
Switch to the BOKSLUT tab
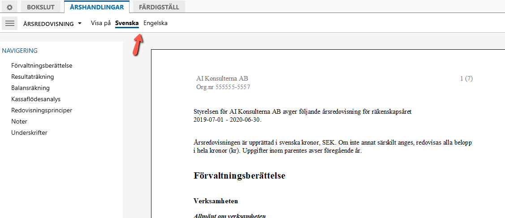[41, 7]
